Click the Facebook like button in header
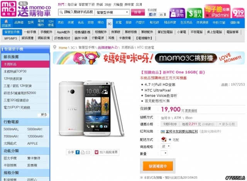This screenshot has height=181, width=247. pos(153,15)
